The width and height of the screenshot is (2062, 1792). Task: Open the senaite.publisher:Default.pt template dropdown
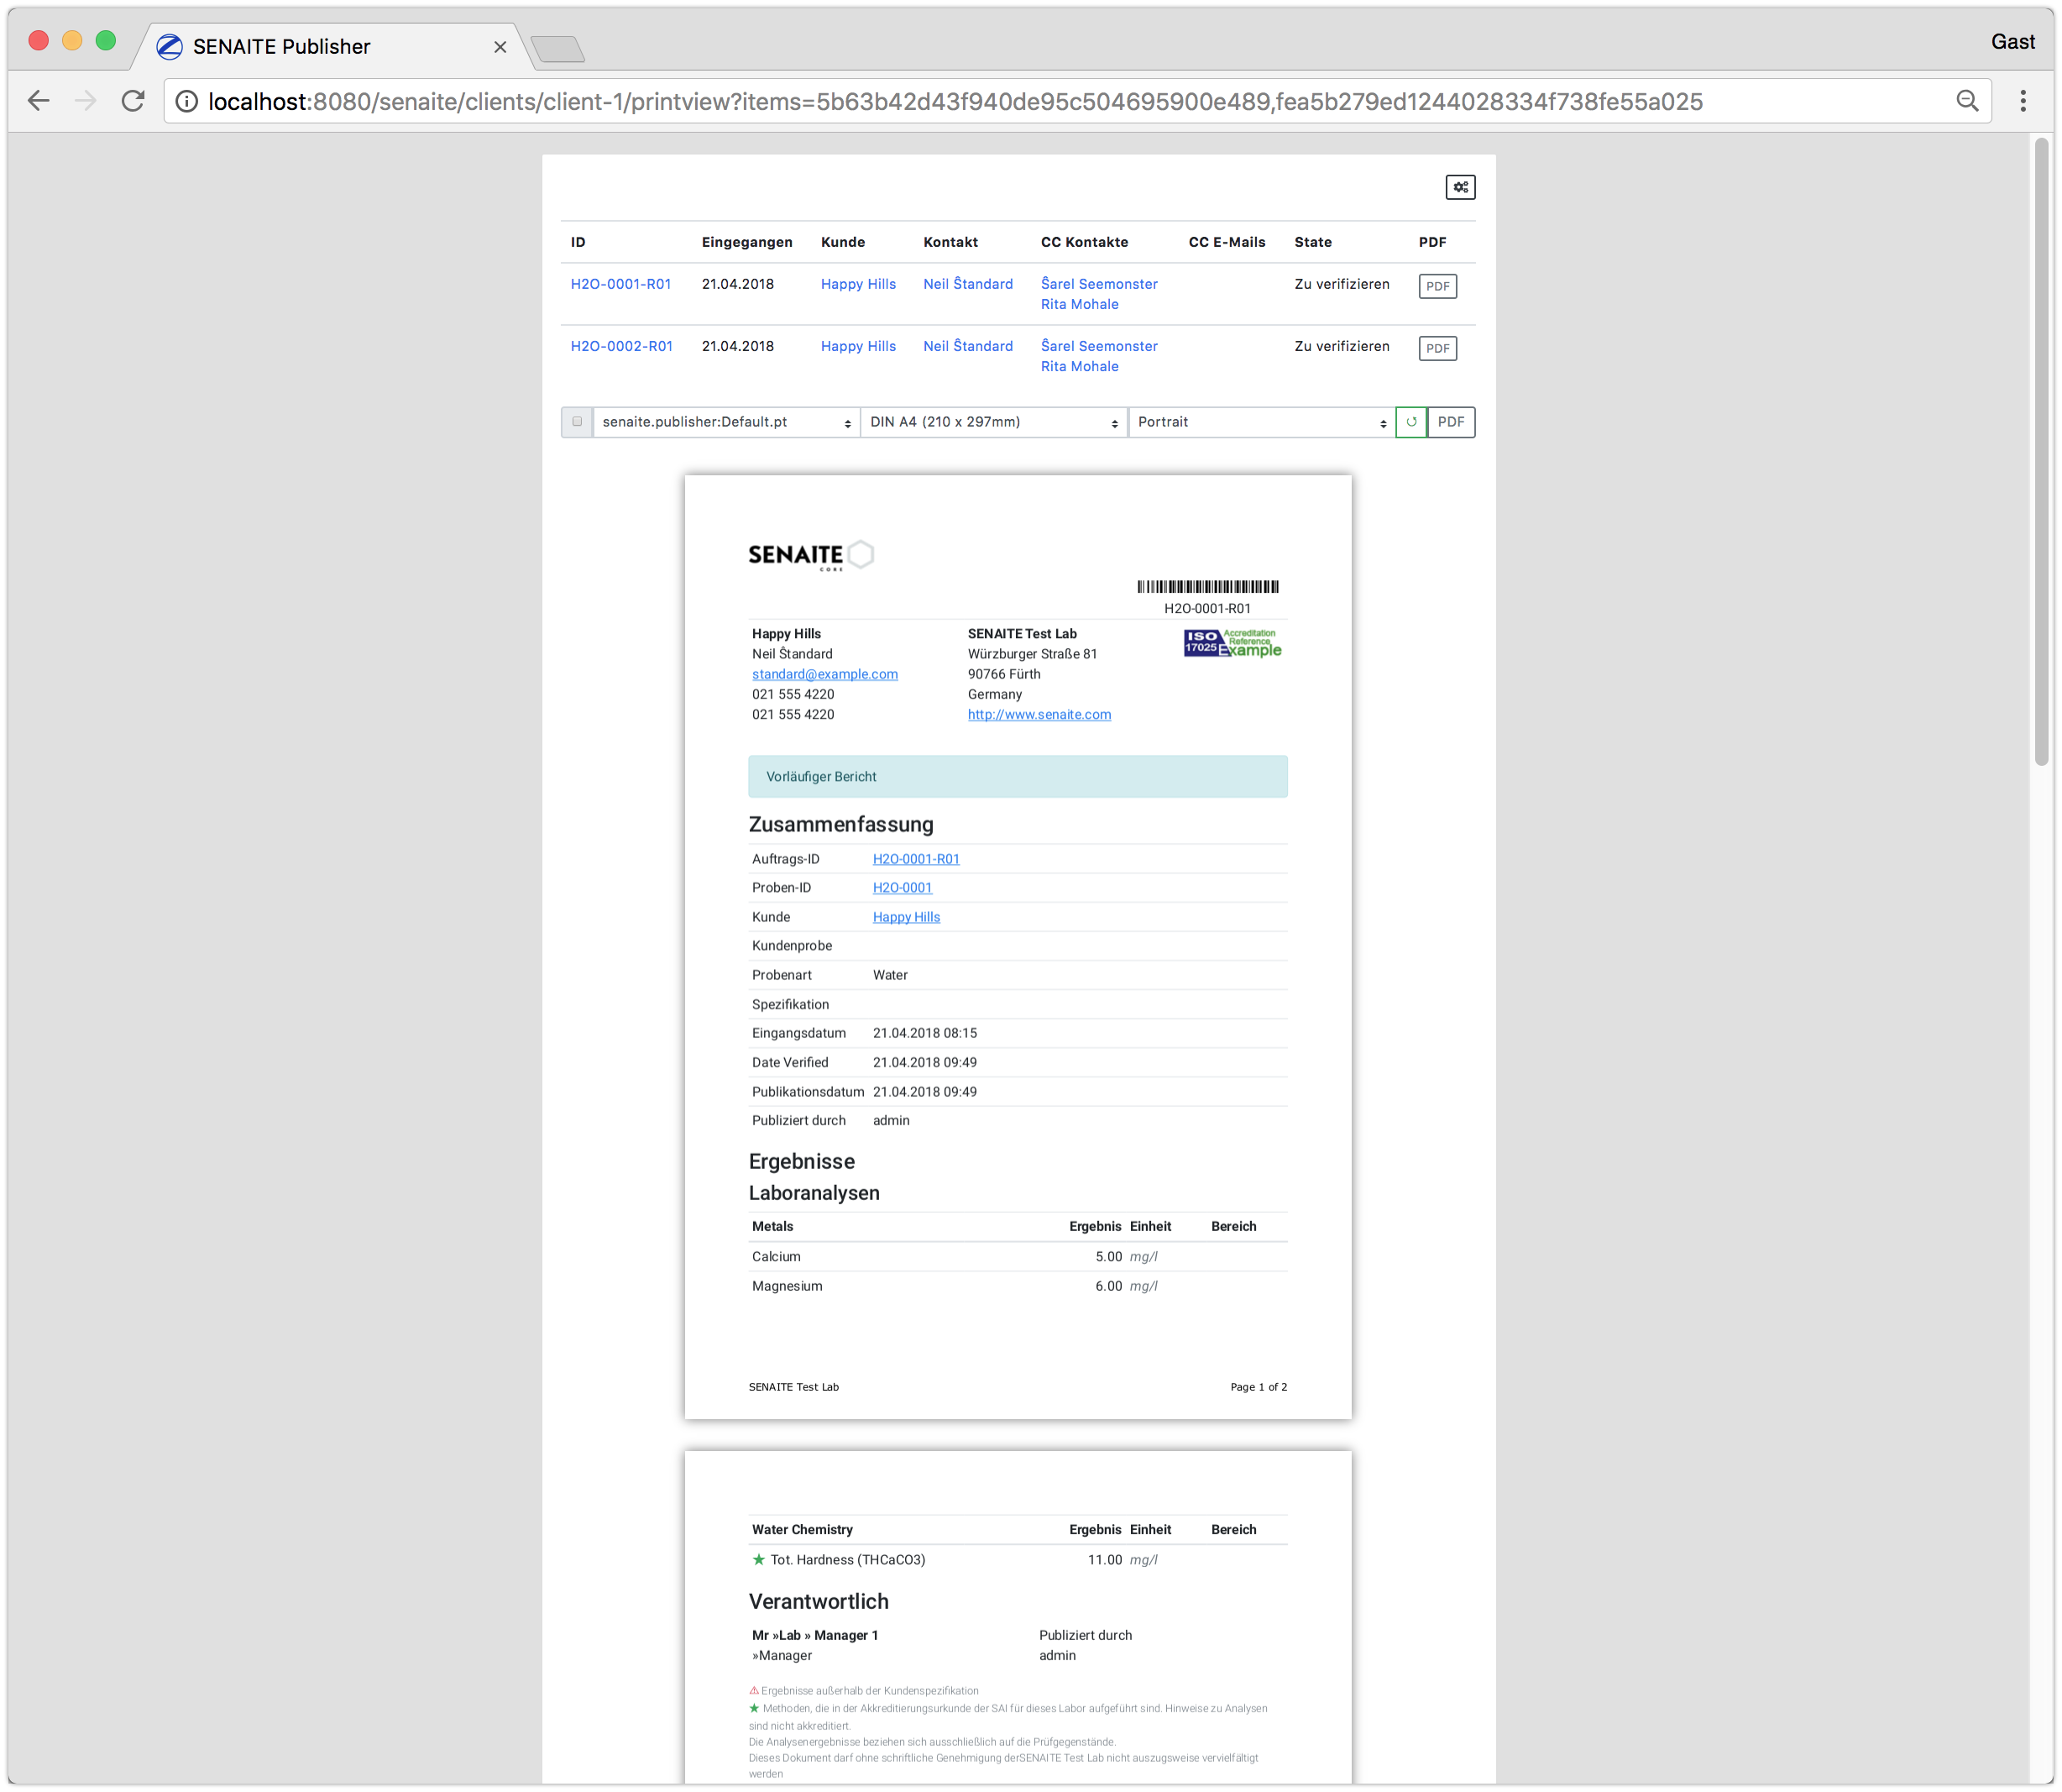tap(726, 422)
